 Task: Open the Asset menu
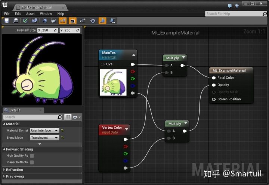pyautogui.click(x=30, y=14)
